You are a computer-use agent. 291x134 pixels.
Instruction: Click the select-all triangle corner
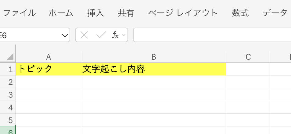tap(10, 57)
